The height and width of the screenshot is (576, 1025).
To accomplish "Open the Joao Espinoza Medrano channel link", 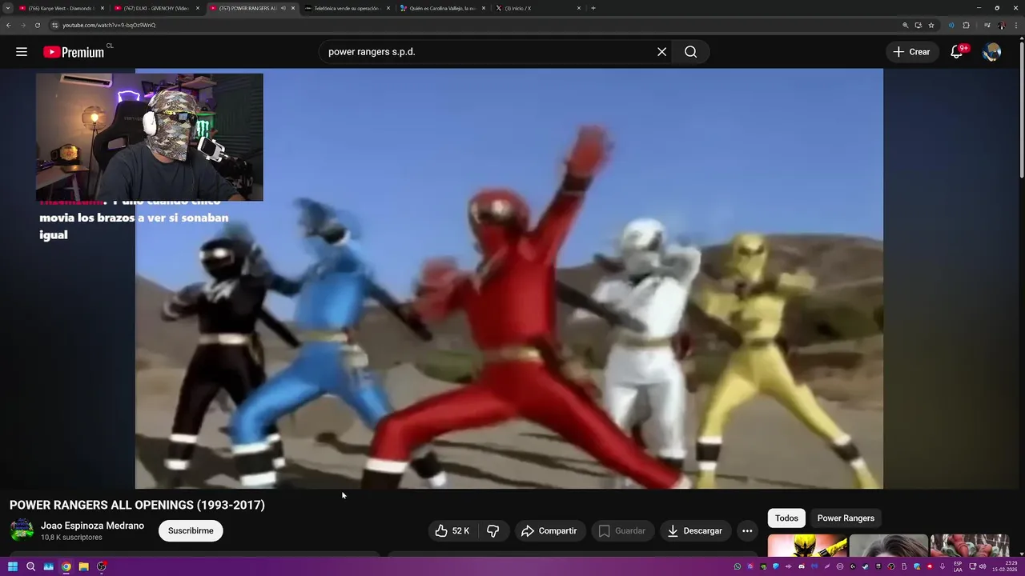I will pyautogui.click(x=92, y=526).
